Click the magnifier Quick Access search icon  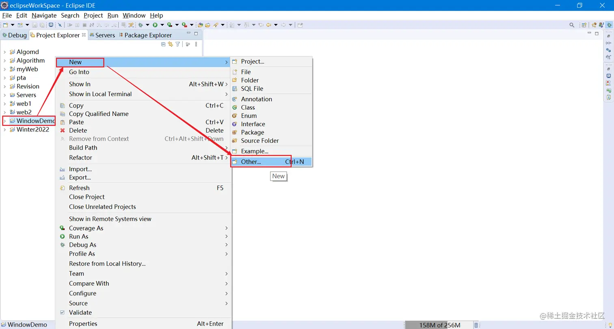click(x=572, y=25)
